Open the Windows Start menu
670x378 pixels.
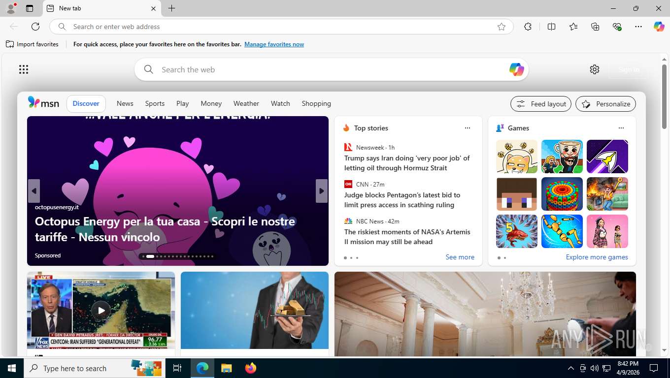12,368
